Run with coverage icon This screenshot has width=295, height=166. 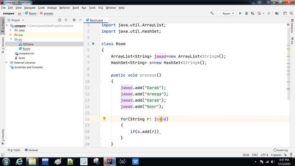point(253,13)
